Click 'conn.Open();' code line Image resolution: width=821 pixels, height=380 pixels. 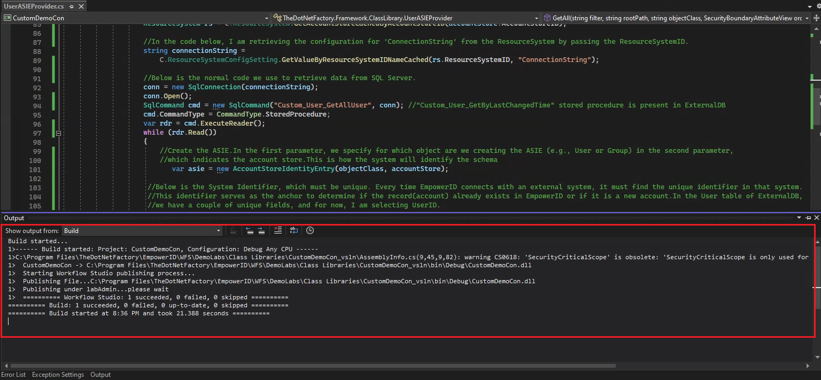pos(167,96)
